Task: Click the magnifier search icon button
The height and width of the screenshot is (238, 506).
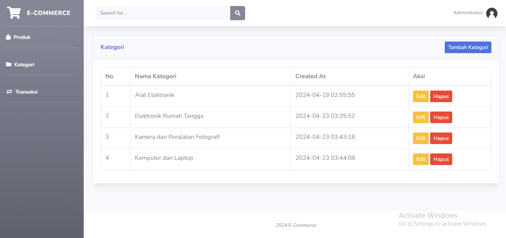Action: 237,13
